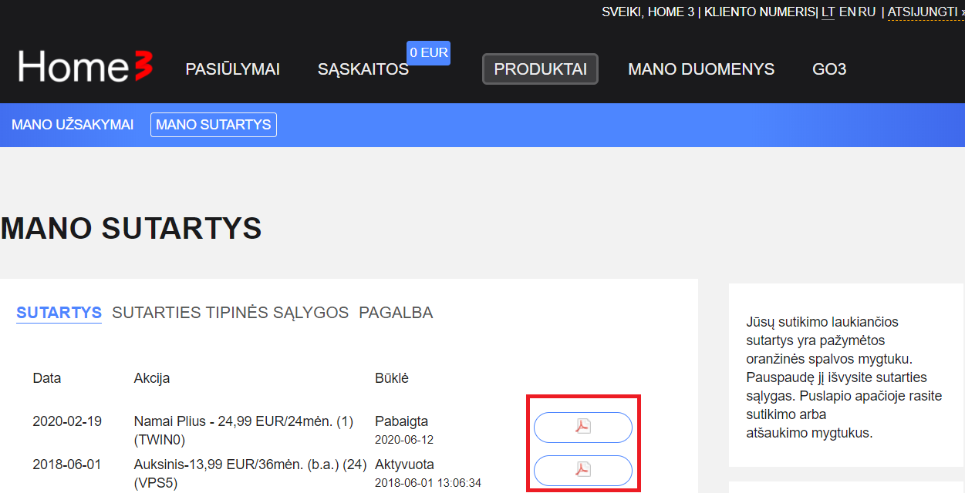Switch to MANO UŽSAKYMAI sub-navigation
This screenshot has width=965, height=493.
[73, 125]
